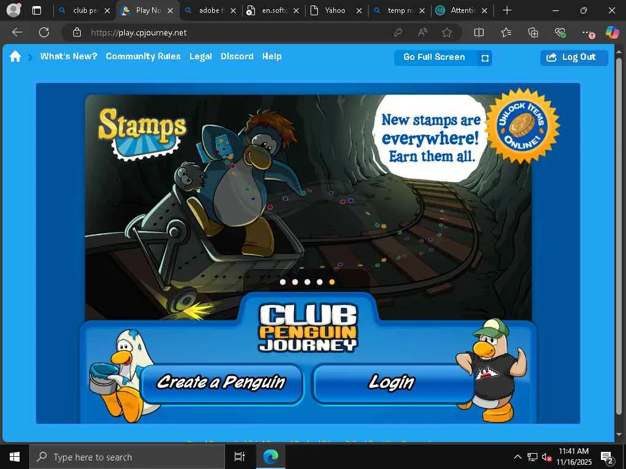Viewport: 626px width, 469px height.
Task: Open the Favorites list icon
Action: 506,33
